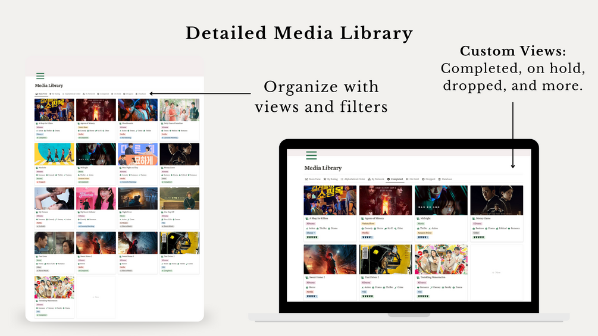
Task: Open the Database tab on the tablet page
Action: click(x=141, y=94)
